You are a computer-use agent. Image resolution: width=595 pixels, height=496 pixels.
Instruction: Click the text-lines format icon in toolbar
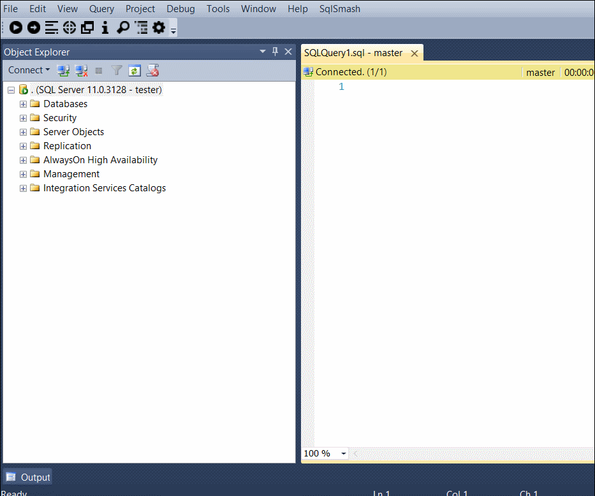[x=52, y=27]
